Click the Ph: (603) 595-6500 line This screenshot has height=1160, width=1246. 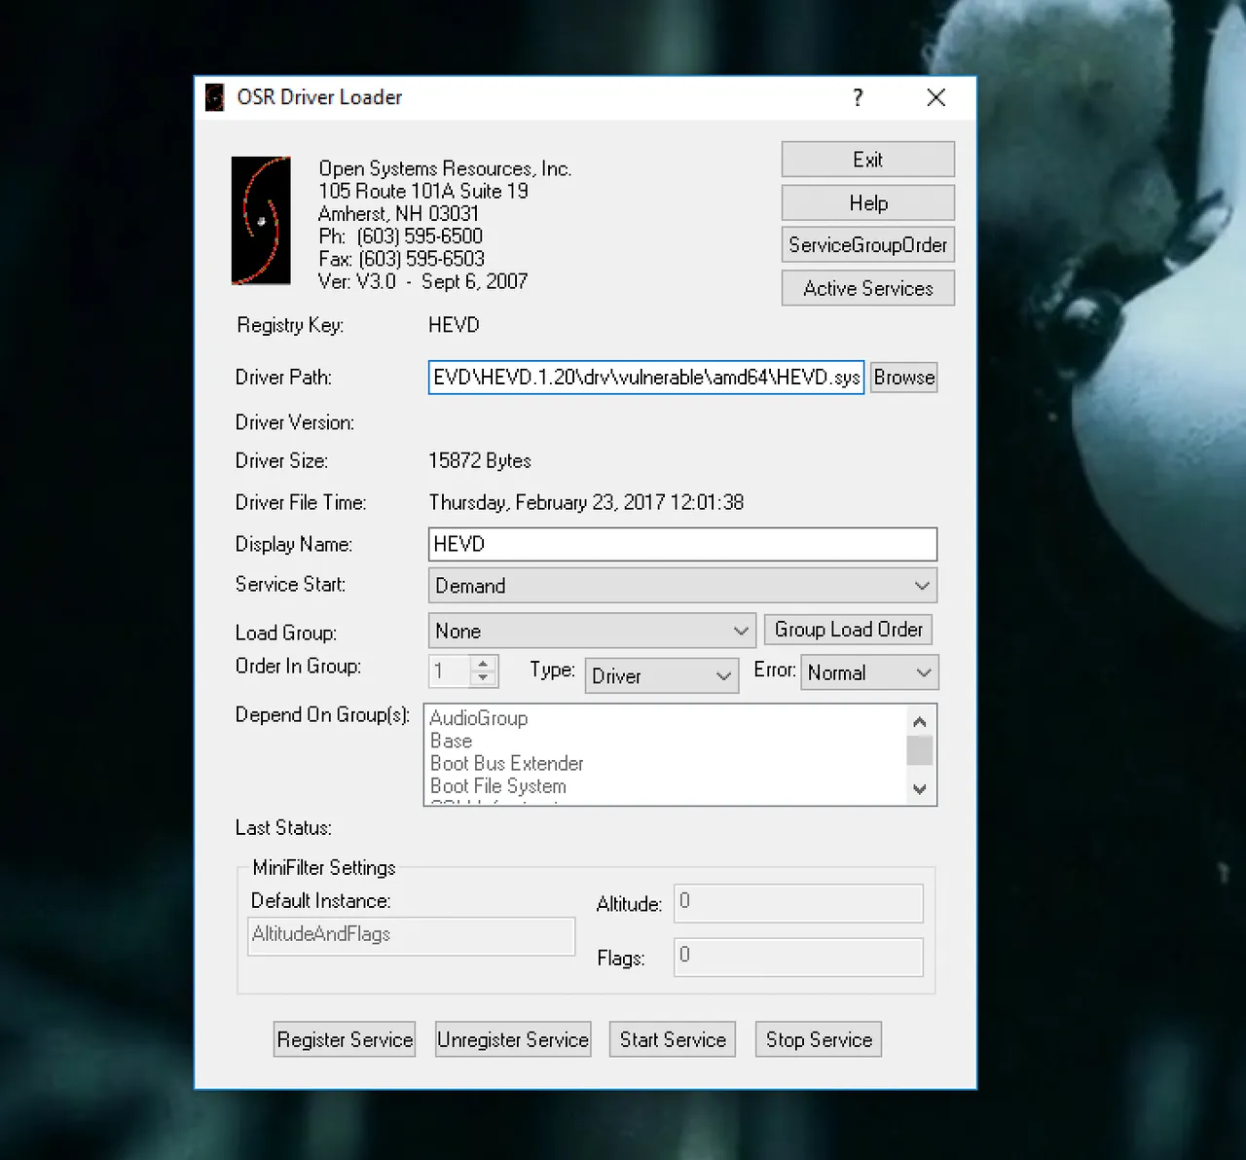(x=400, y=236)
